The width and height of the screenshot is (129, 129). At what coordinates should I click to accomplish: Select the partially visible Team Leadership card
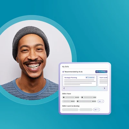click(x=103, y=81)
